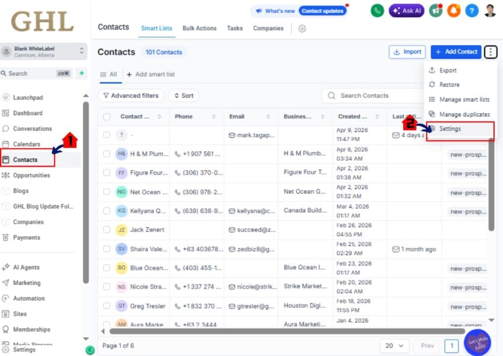Viewport: 503px width, 356px height.
Task: Click the blue Add Contact button
Action: point(456,52)
